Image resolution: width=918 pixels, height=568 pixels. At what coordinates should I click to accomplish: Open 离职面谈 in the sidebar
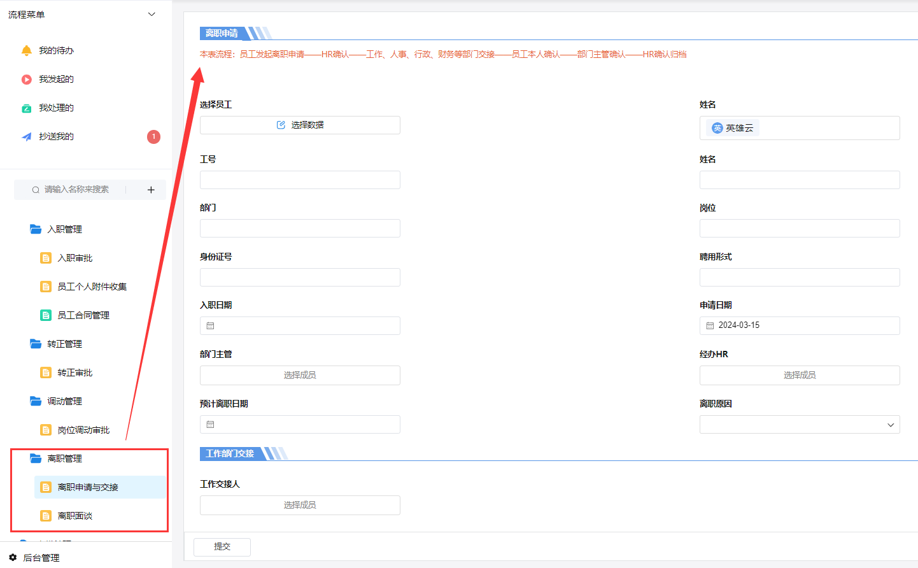[75, 516]
